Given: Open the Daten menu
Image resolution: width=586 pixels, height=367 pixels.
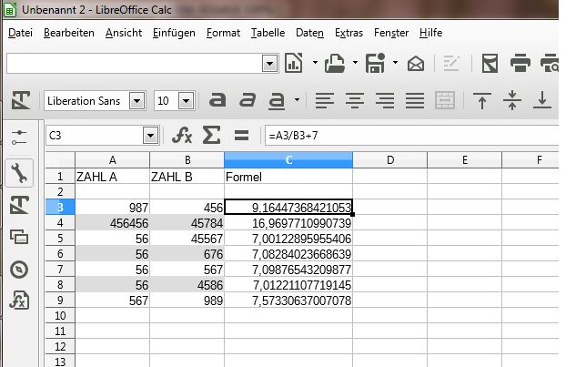Looking at the screenshot, I should (309, 33).
